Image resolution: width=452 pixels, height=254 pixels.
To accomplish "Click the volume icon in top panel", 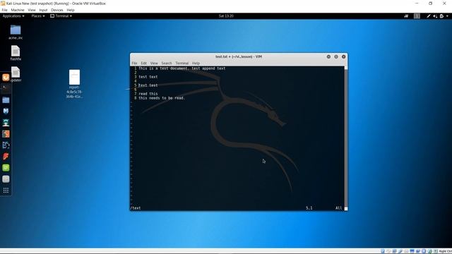I will pyautogui.click(x=435, y=16).
